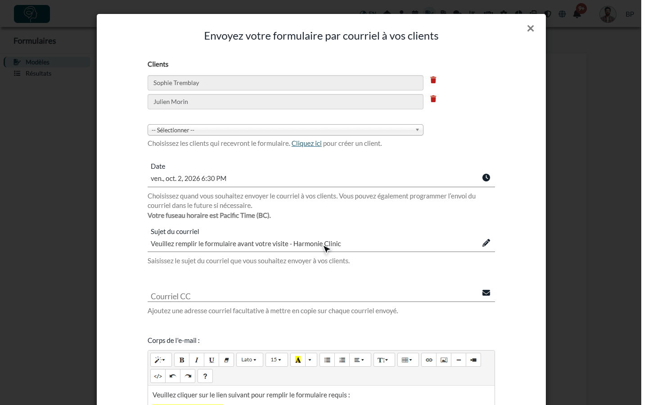Open the time picker clock icon
The height and width of the screenshot is (405, 648).
click(x=486, y=178)
